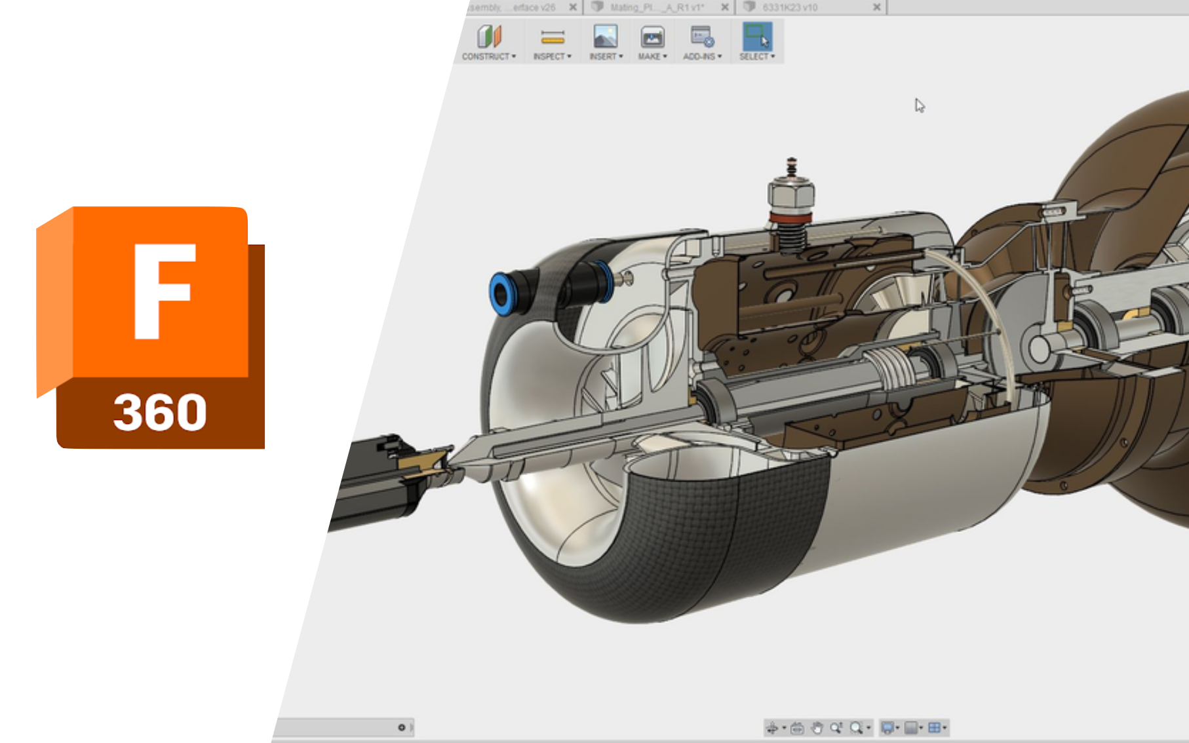Click the timeline settings gear button
This screenshot has width=1189, height=743.
tap(402, 727)
